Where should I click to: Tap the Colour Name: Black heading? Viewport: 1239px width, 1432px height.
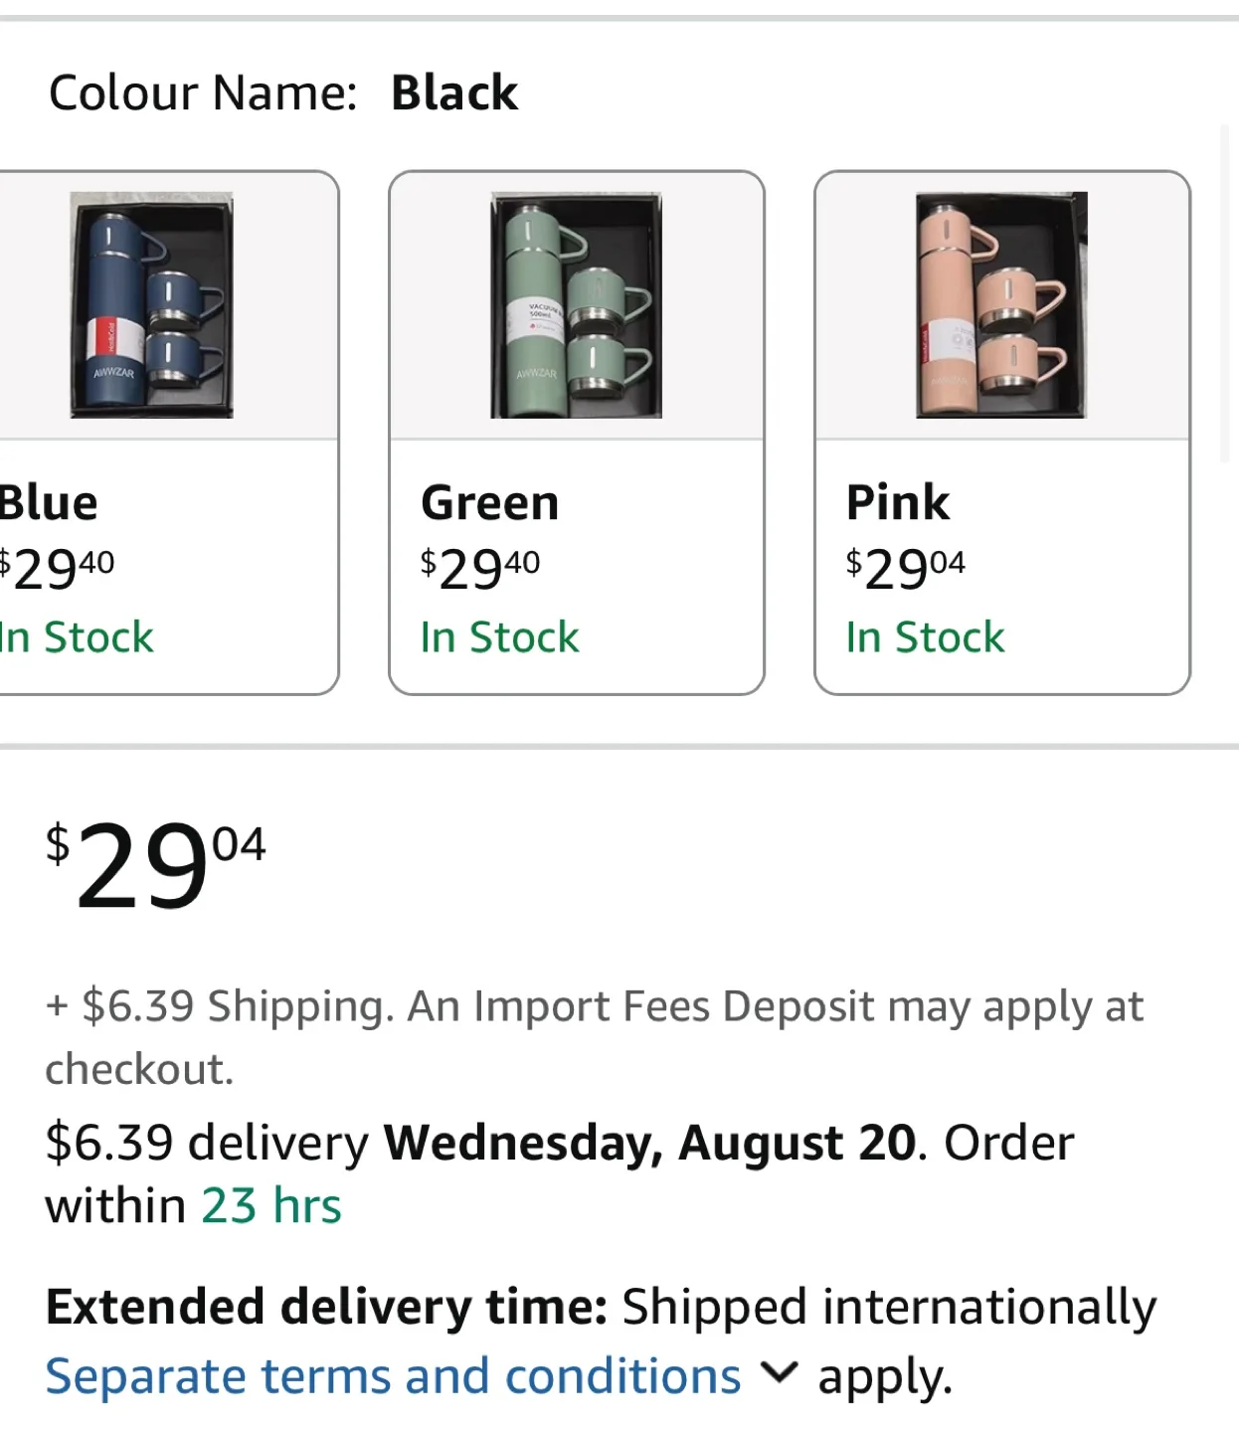(283, 93)
